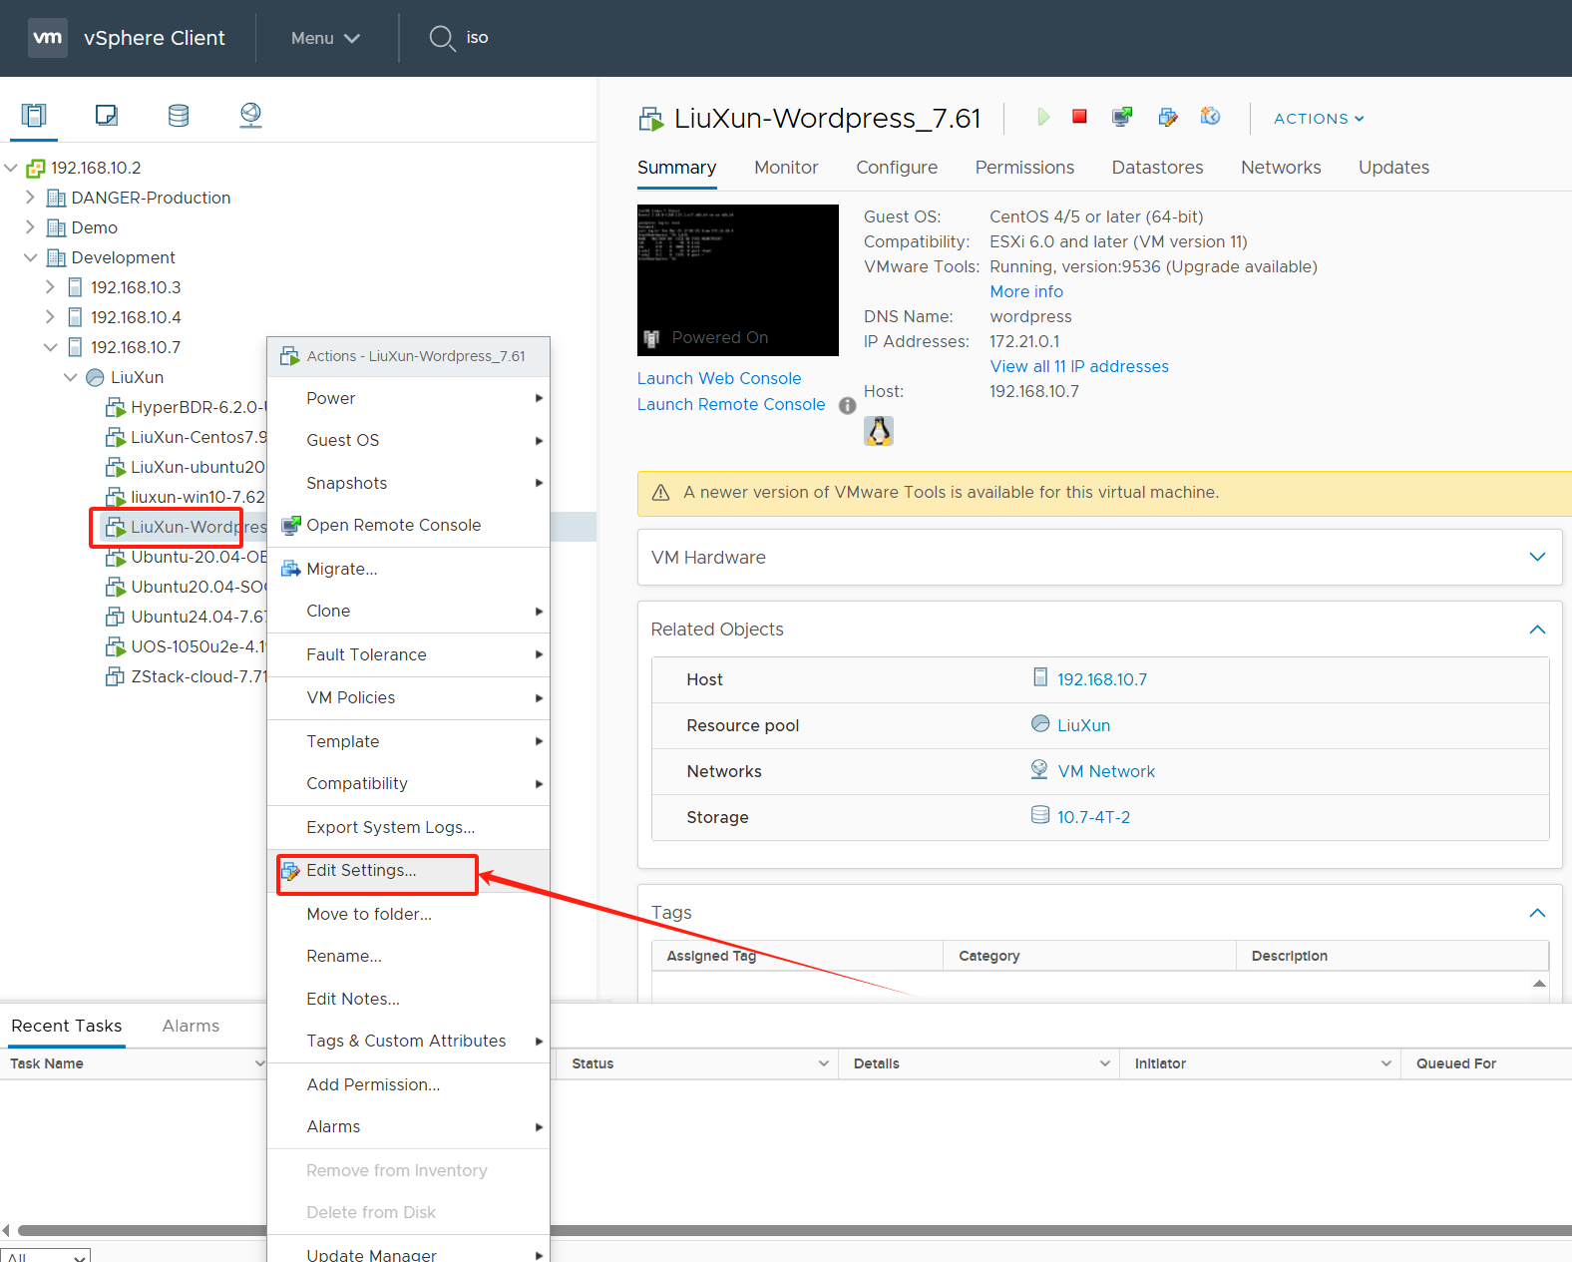Click the Launch Web Console link
Image resolution: width=1572 pixels, height=1262 pixels.
coord(719,378)
